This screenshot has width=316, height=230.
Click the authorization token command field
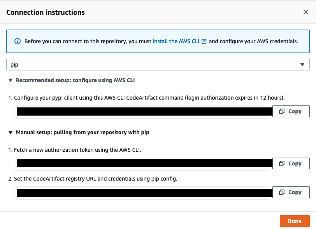(142, 164)
